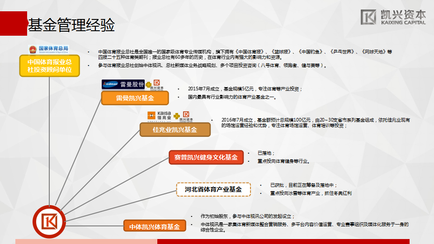Click the slide title 基金管理经验
The width and height of the screenshot is (434, 244).
tap(71, 25)
